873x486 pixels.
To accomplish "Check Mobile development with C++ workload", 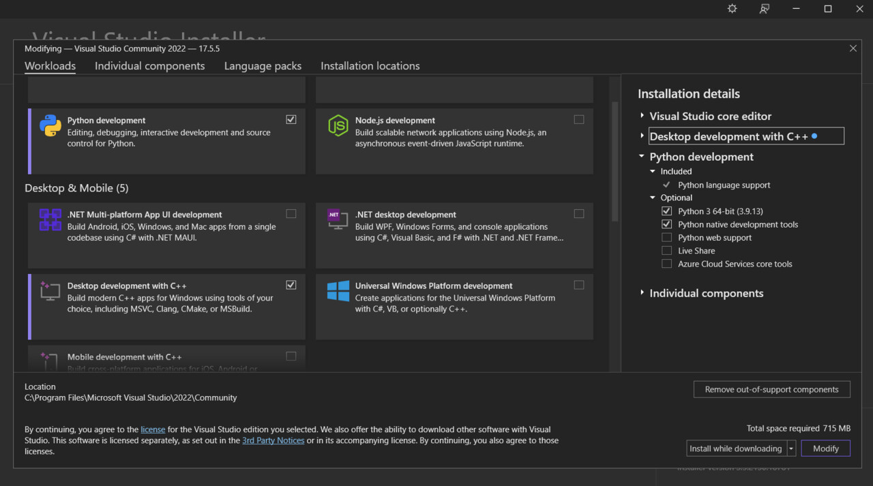I will (291, 356).
